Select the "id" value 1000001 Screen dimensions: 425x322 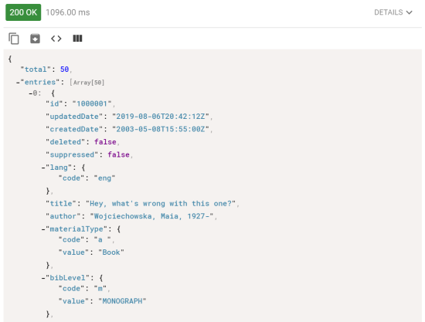coord(92,103)
